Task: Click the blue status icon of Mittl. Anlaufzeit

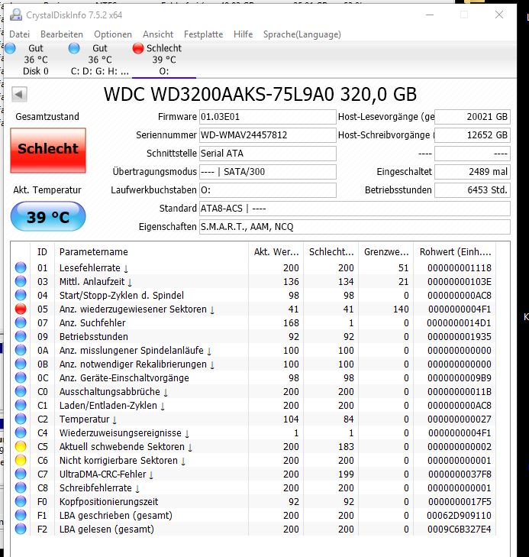Action: pyautogui.click(x=21, y=281)
